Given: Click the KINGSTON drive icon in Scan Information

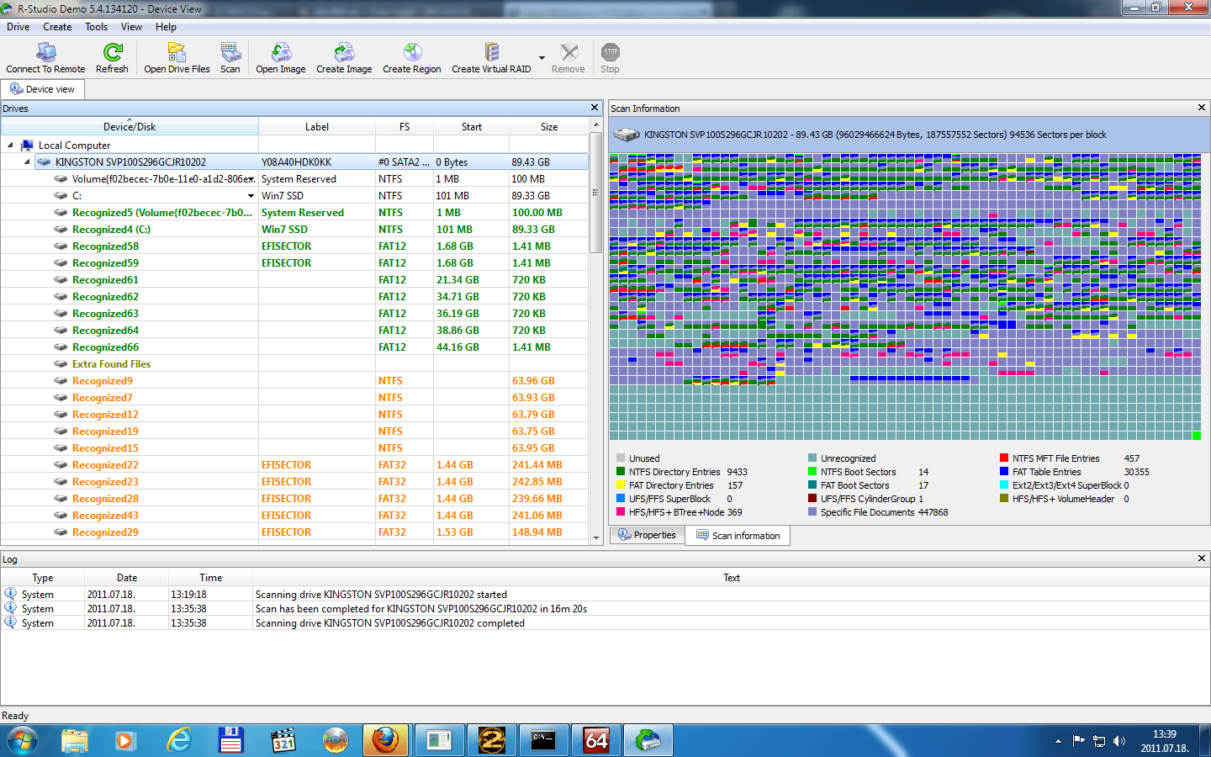Looking at the screenshot, I should point(626,135).
